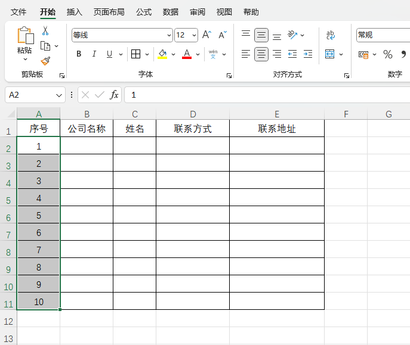Image resolution: width=410 pixels, height=345 pixels.
Task: Apply percent style
Action: [x=388, y=54]
